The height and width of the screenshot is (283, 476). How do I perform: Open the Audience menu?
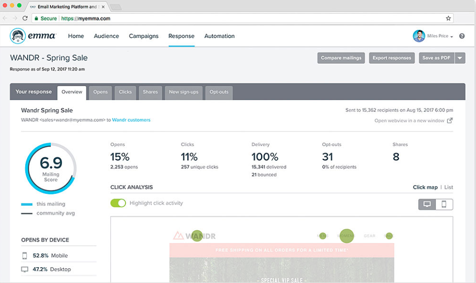106,36
